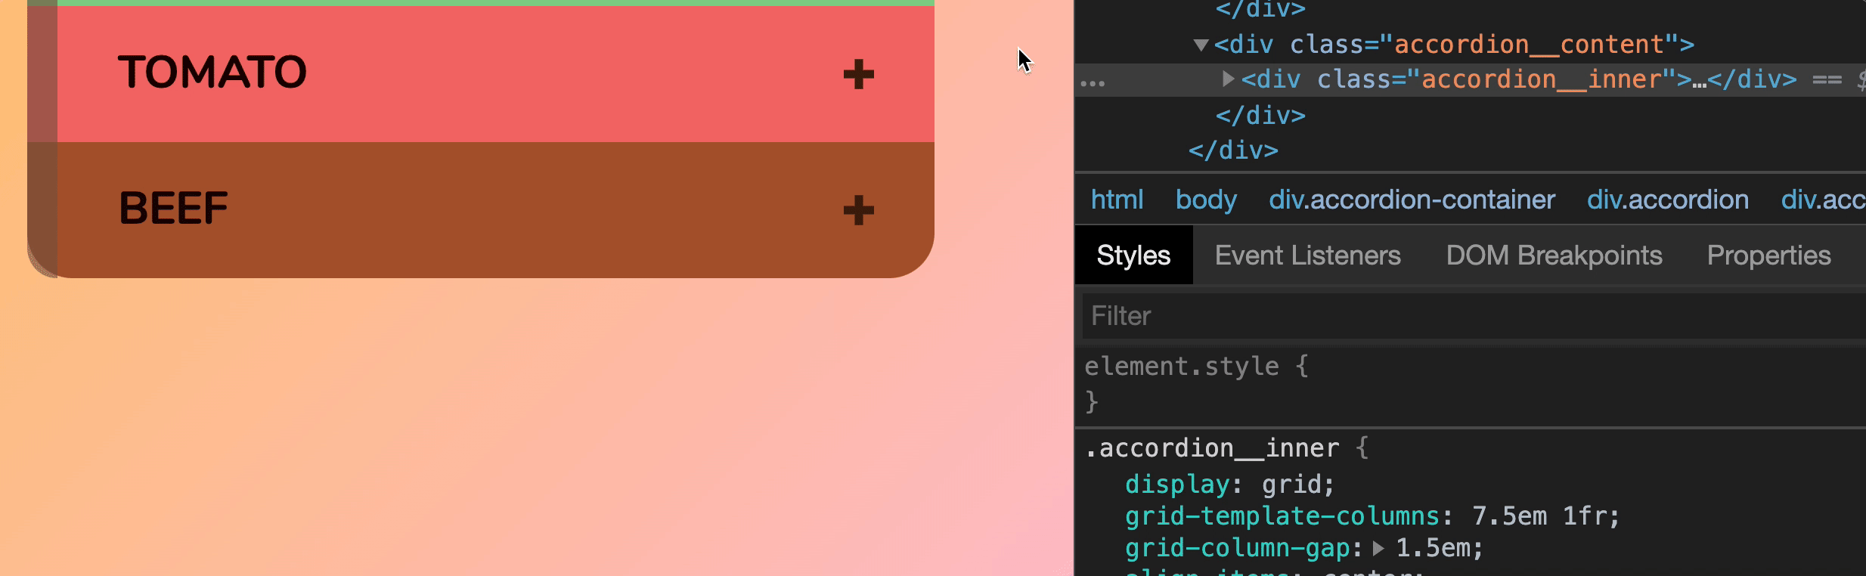Open the BEEF accordion heading
The width and height of the screenshot is (1866, 576).
point(173,209)
